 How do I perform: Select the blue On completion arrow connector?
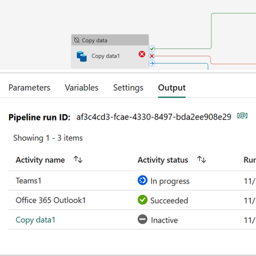coord(152,64)
